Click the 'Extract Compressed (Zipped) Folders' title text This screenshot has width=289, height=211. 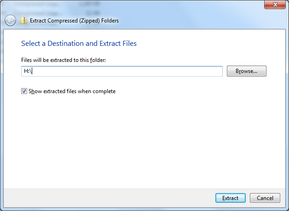(x=74, y=21)
